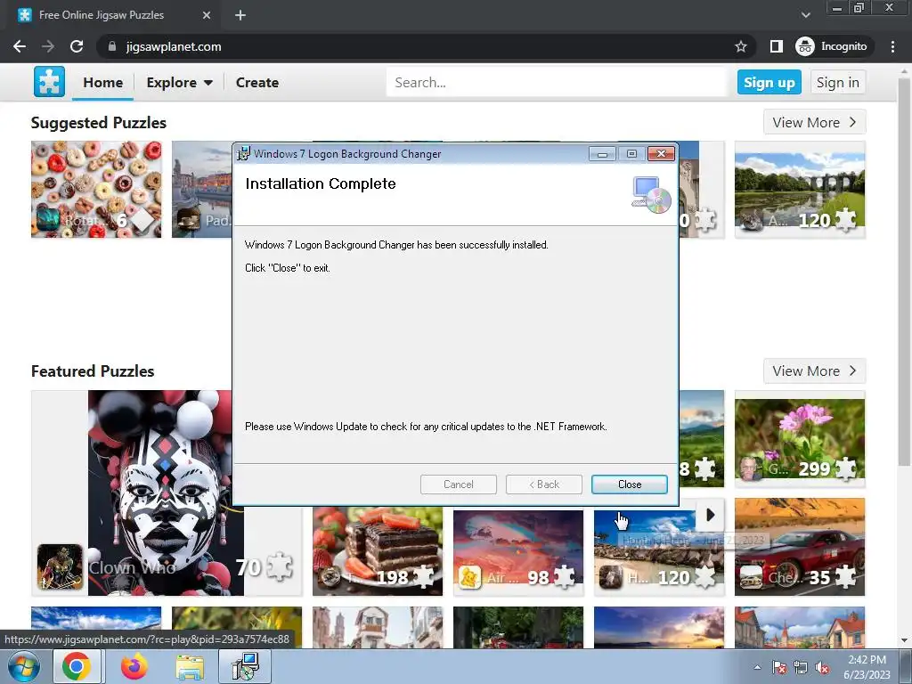Click View More for Suggested Puzzles
This screenshot has width=912, height=684.
coord(814,122)
